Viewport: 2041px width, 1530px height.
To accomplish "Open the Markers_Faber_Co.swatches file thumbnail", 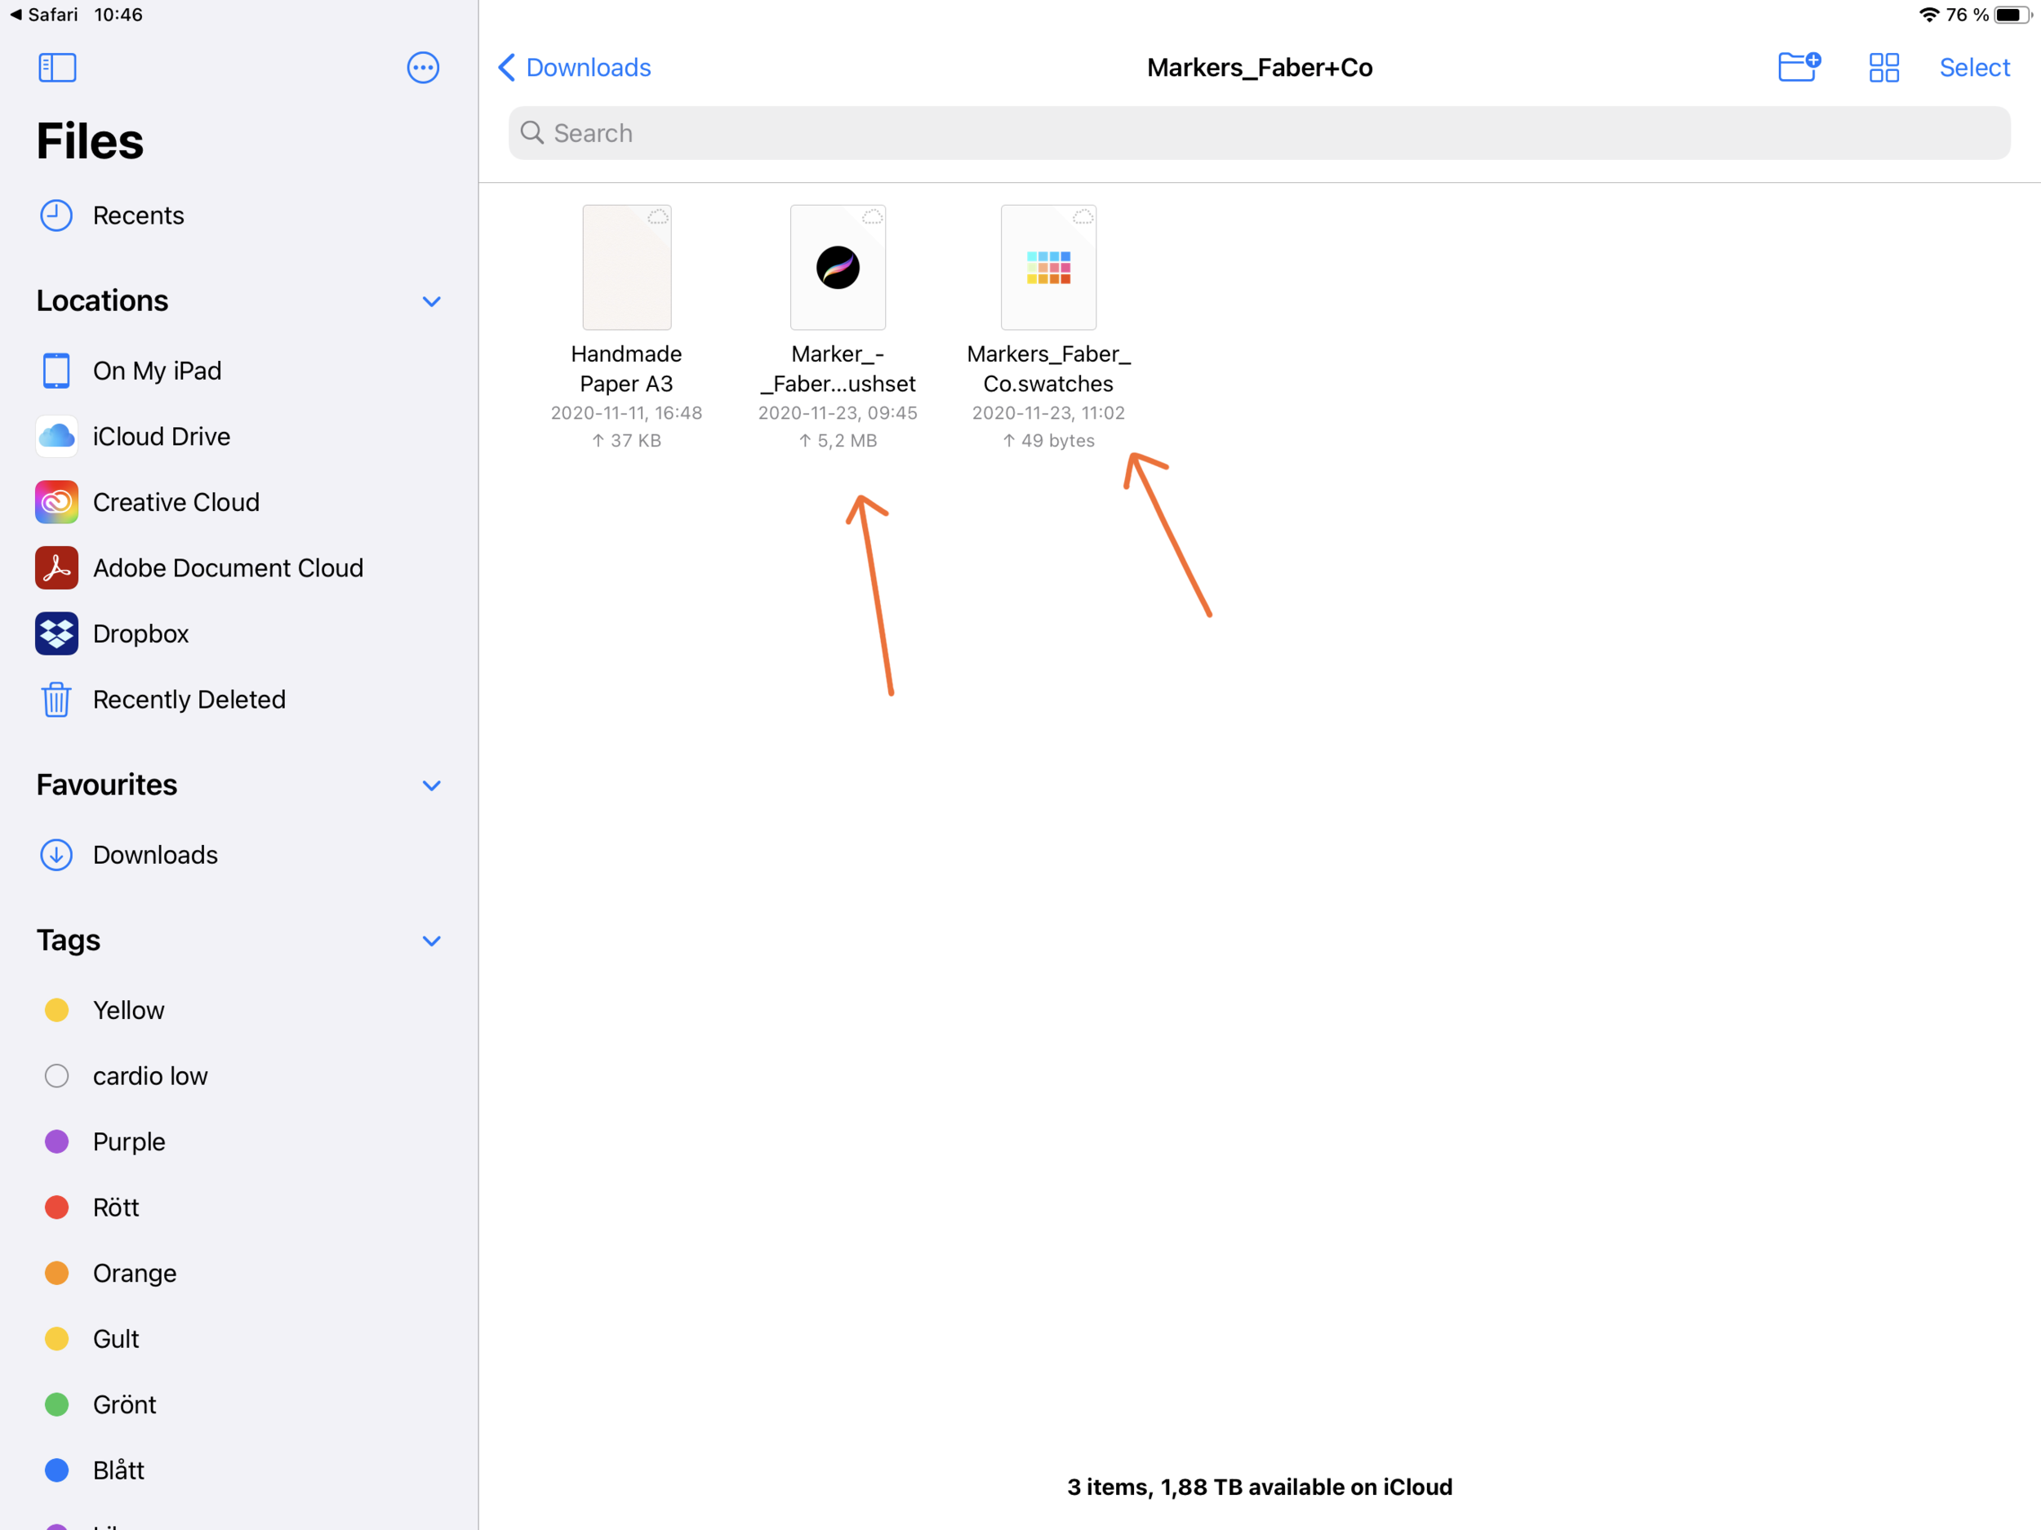I will (x=1048, y=268).
